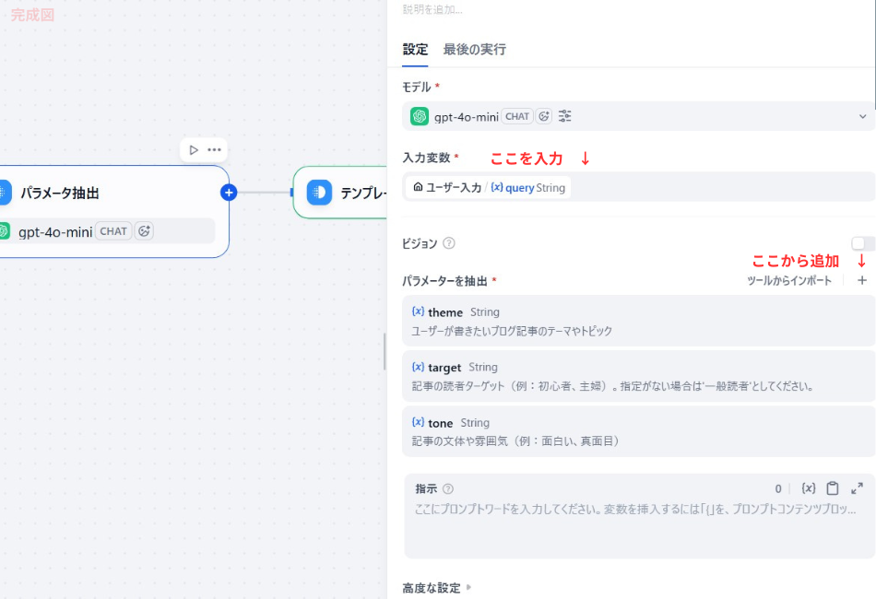The image size is (876, 599).
Task: Click the load balancing icon beside gpt-4o-mini
Action: [543, 116]
